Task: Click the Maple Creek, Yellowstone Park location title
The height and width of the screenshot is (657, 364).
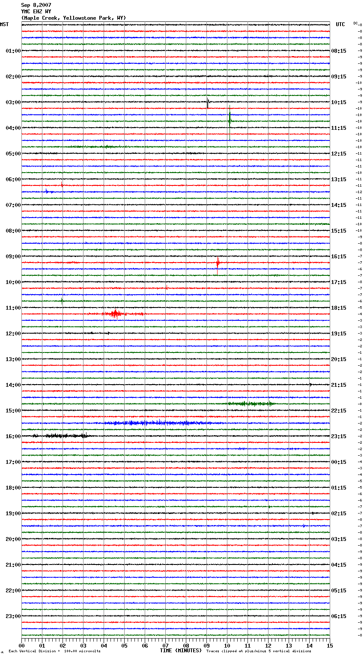Action: (x=74, y=18)
